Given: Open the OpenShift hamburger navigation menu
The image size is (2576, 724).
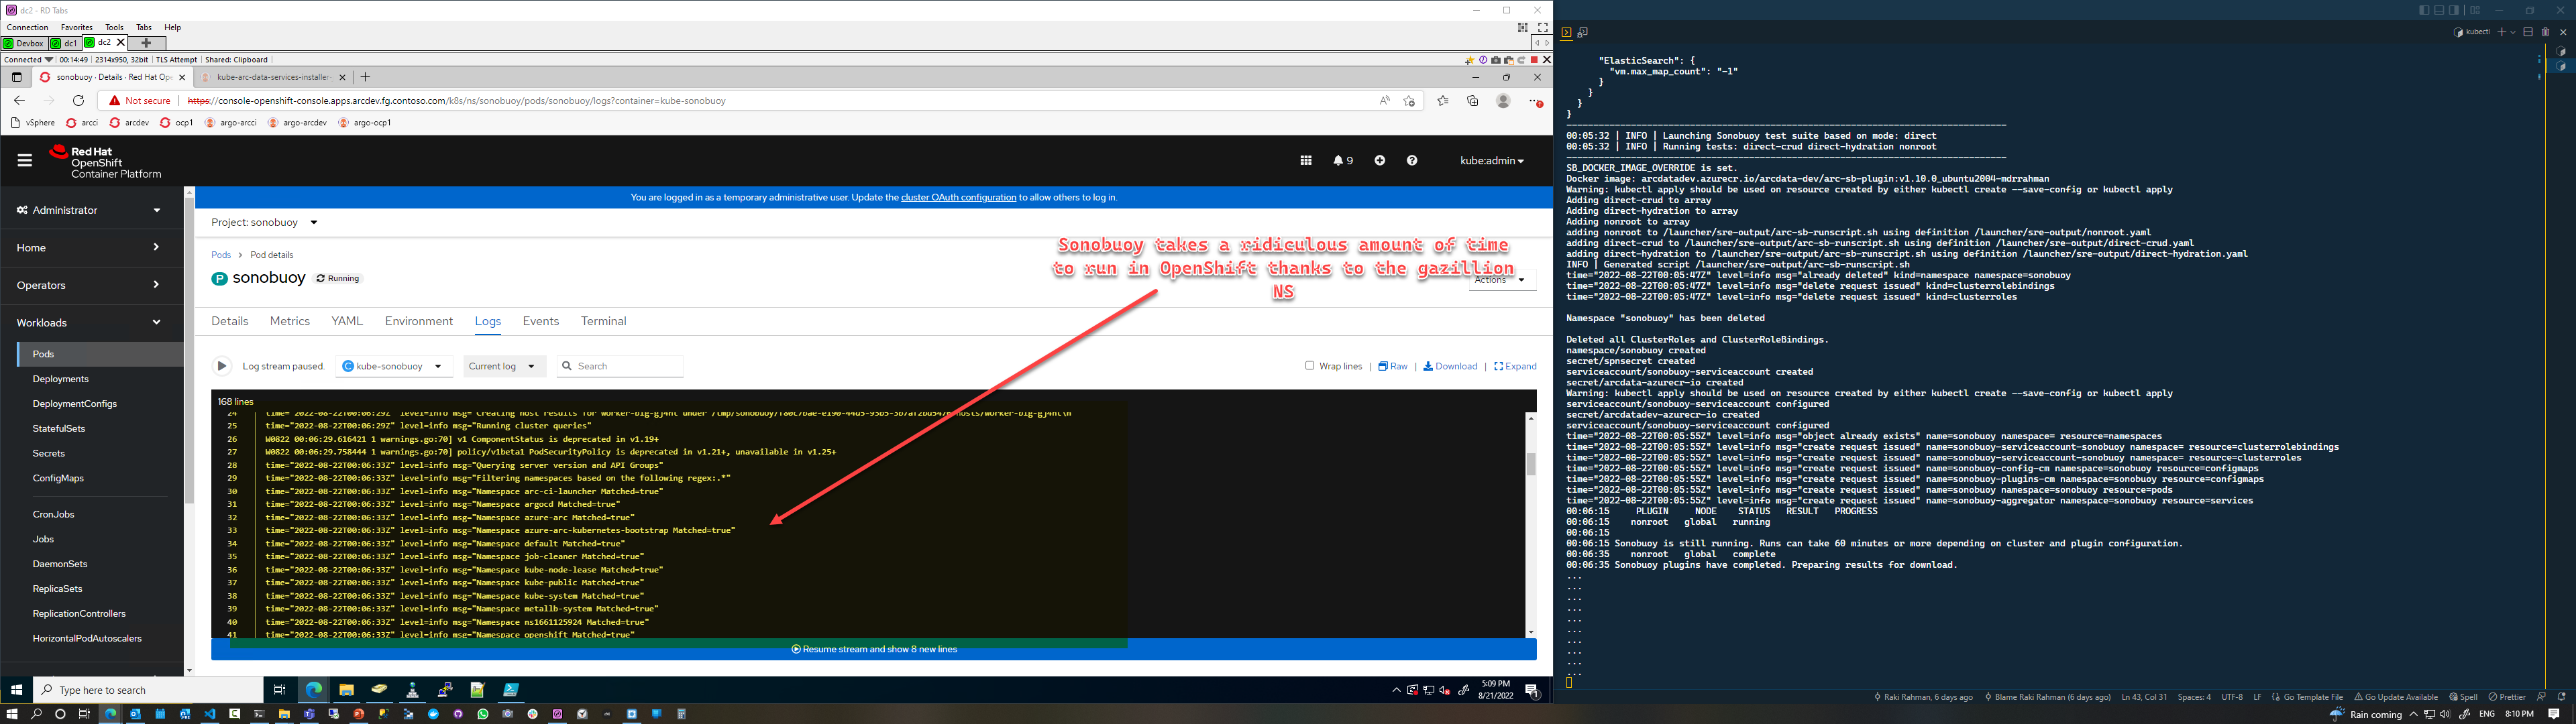Looking at the screenshot, I should (25, 160).
